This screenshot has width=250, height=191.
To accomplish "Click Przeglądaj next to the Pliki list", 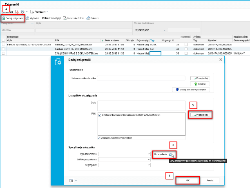I will [x=200, y=115].
